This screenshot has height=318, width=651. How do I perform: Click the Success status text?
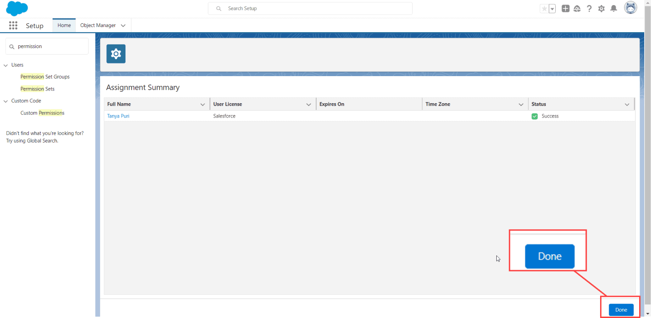click(x=550, y=116)
